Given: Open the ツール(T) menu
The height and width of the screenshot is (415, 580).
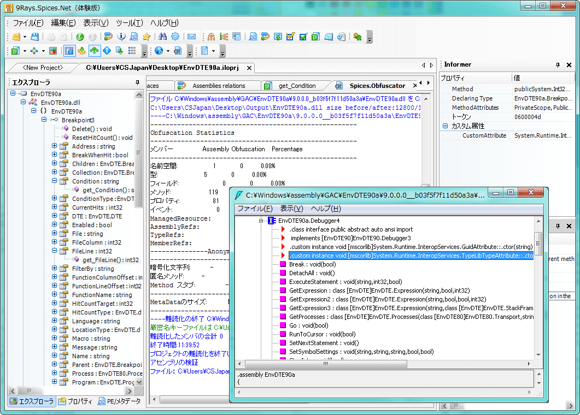Looking at the screenshot, I should (x=130, y=23).
